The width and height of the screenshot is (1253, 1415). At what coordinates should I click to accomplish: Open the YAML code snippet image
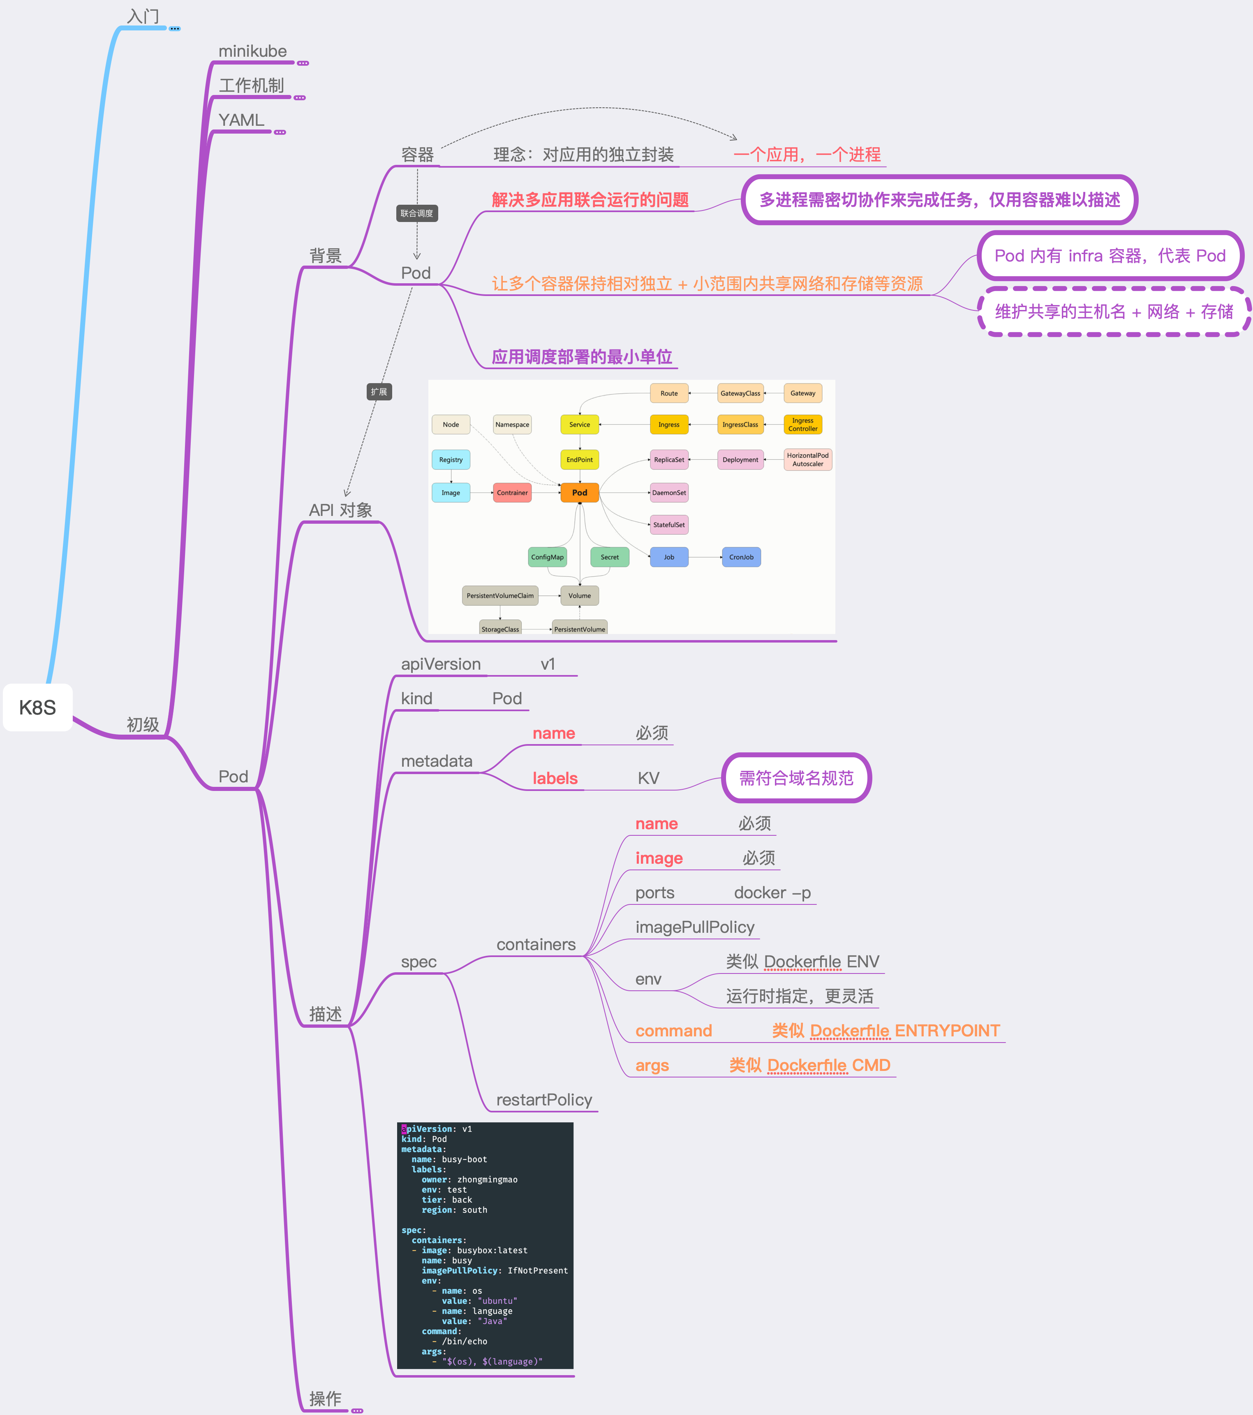pos(485,1245)
